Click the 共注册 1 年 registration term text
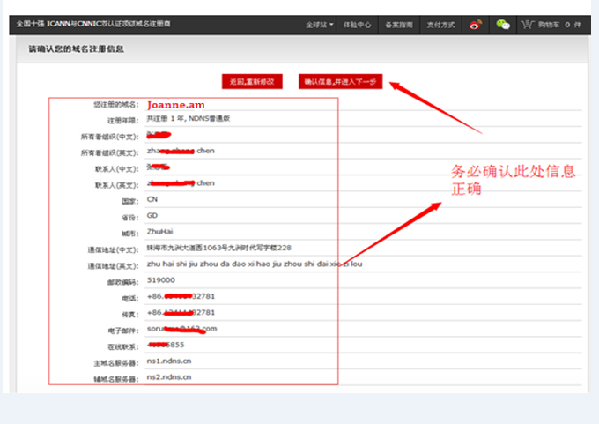The width and height of the screenshot is (599, 424). pyautogui.click(x=175, y=119)
